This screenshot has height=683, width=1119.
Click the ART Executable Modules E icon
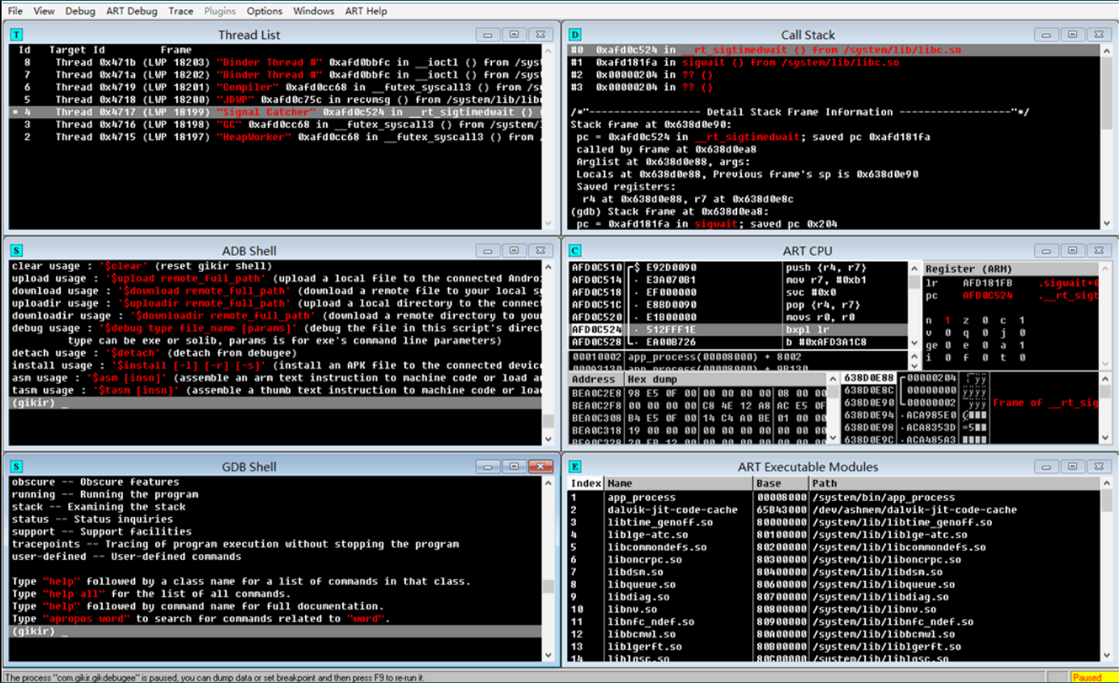tap(575, 467)
